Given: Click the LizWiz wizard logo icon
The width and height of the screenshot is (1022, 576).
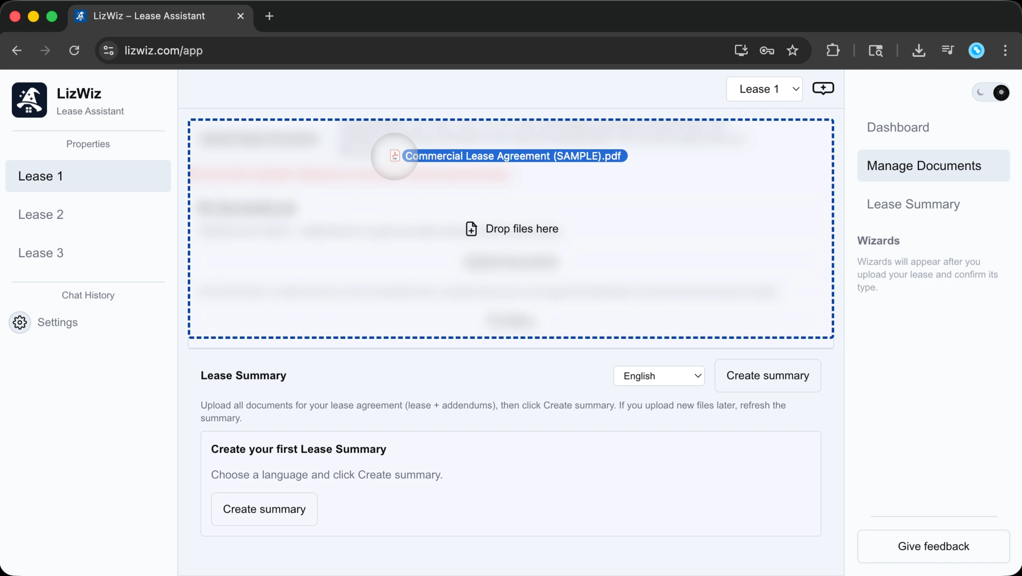Looking at the screenshot, I should click(x=29, y=100).
